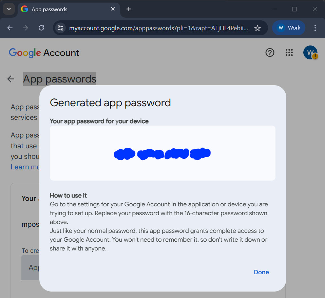Open the Google Account avatar menu
325x298 pixels.
[310, 53]
